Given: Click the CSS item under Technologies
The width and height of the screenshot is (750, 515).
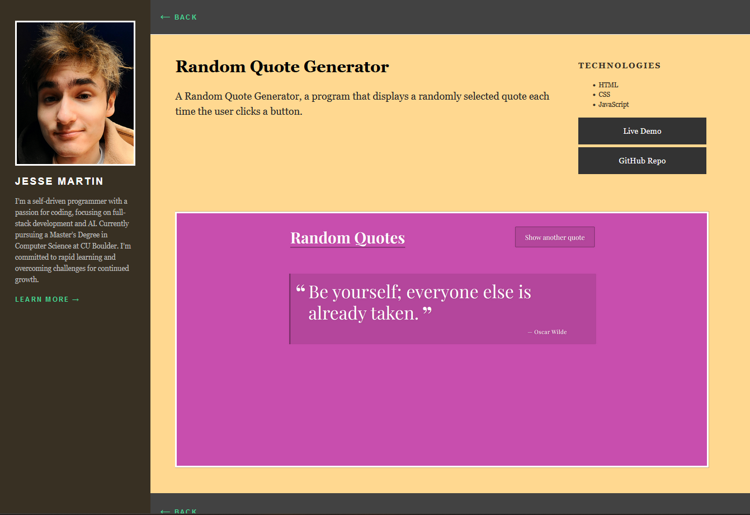Looking at the screenshot, I should [x=605, y=95].
